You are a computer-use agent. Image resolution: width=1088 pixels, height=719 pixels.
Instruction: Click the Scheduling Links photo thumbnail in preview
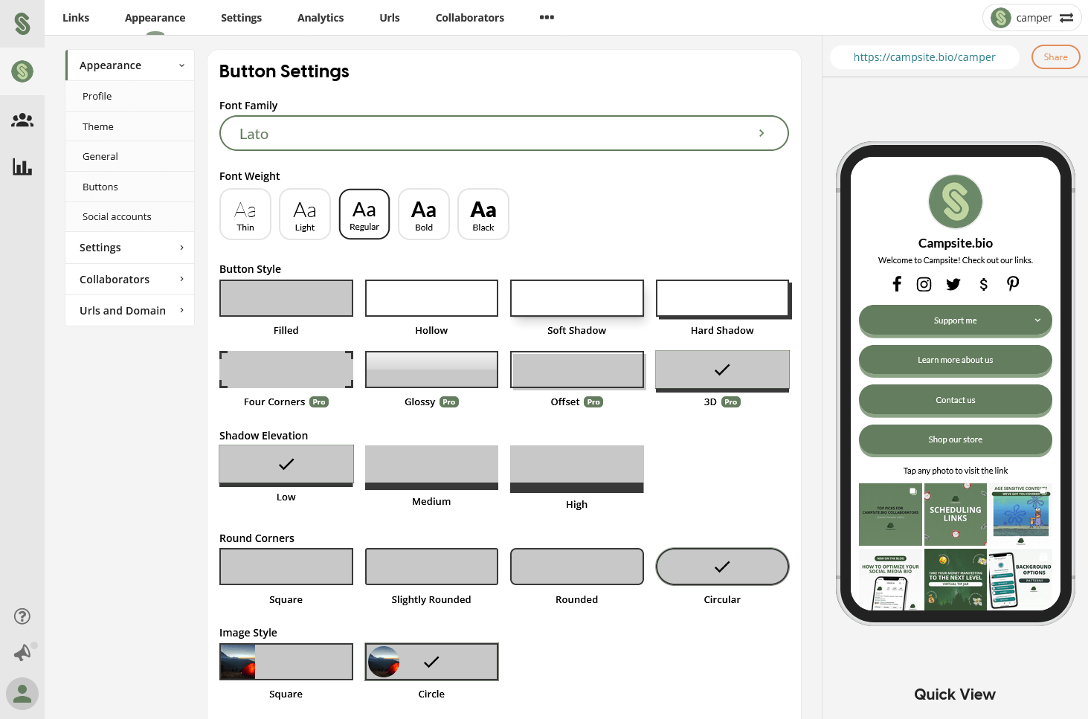point(955,514)
